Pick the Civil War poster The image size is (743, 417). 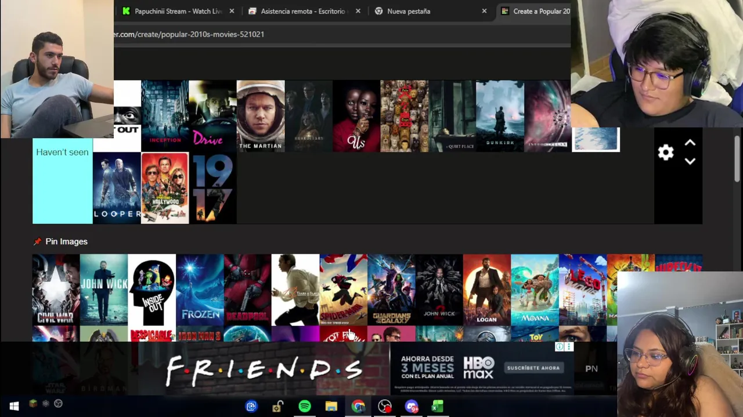(x=56, y=290)
